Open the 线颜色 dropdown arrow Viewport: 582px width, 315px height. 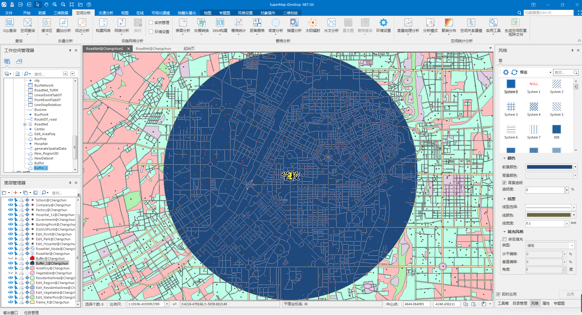click(574, 215)
